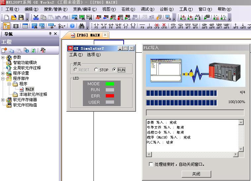Insert horizontal line with F9 icon
The height and width of the screenshot is (181, 251).
click(x=142, y=26)
